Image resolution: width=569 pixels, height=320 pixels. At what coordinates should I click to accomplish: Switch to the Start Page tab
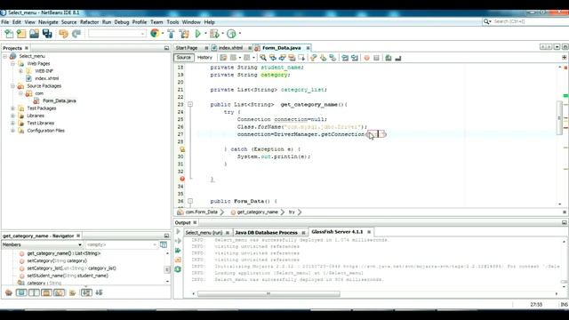187,48
